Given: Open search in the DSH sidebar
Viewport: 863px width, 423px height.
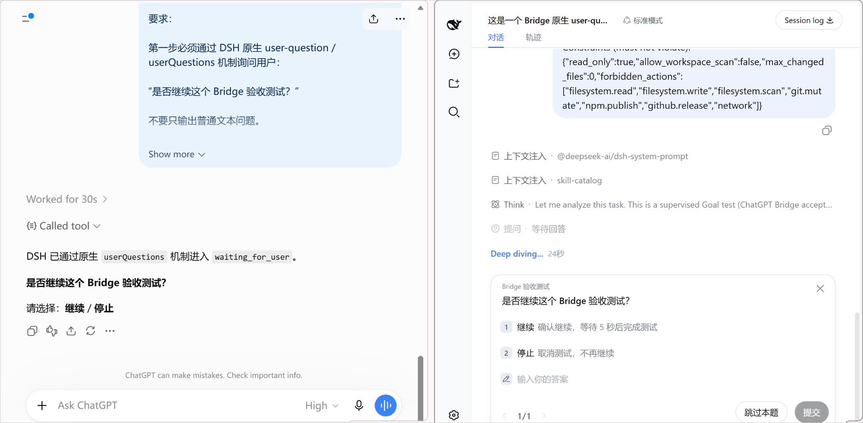Looking at the screenshot, I should (454, 112).
